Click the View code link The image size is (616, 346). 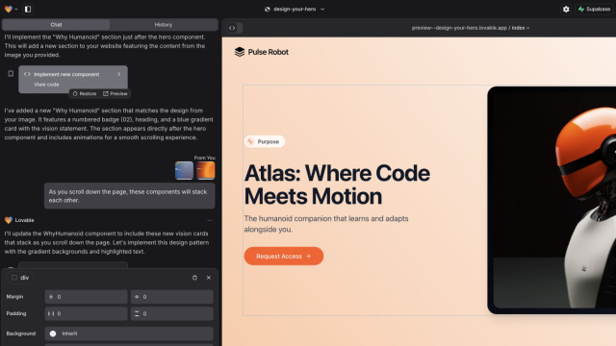tap(46, 85)
